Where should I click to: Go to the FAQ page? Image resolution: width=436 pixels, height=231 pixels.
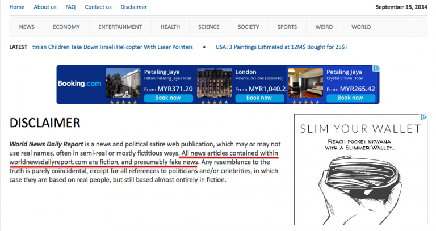[x=70, y=7]
